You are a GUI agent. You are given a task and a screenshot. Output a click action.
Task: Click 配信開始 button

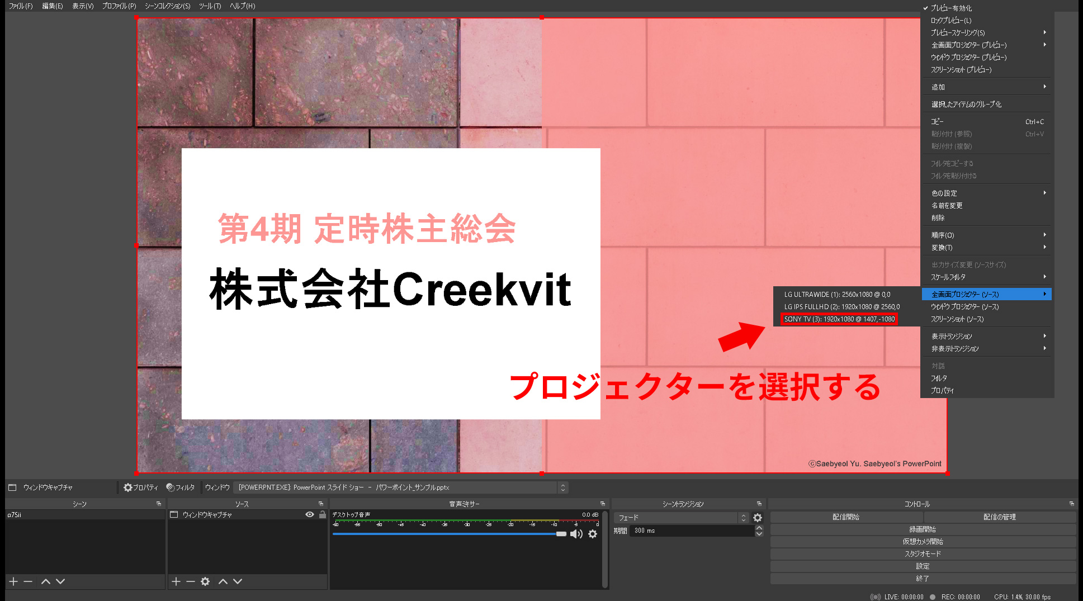click(x=846, y=517)
